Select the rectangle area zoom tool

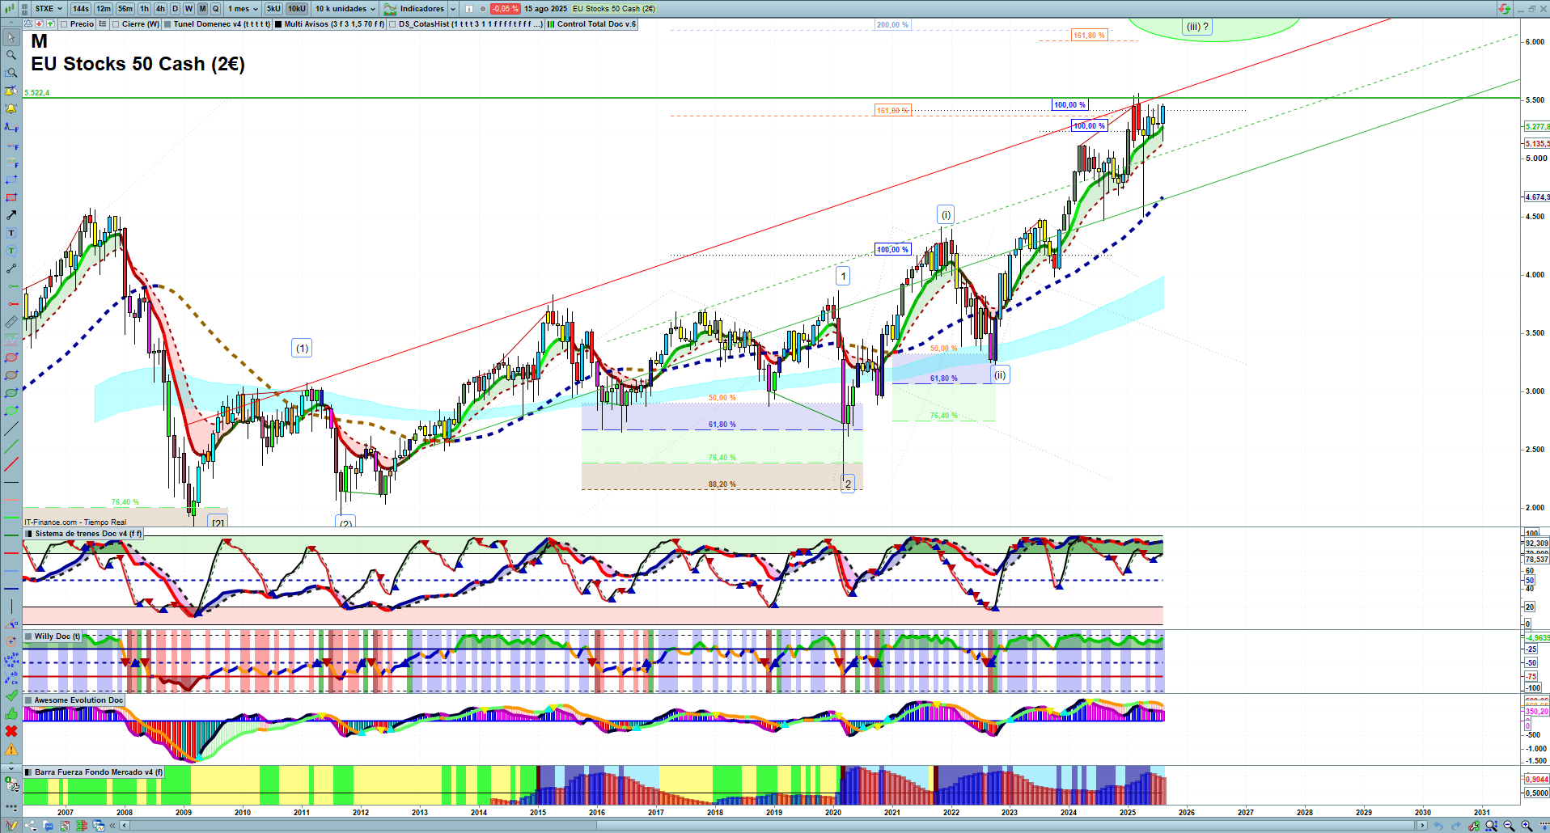(x=11, y=73)
